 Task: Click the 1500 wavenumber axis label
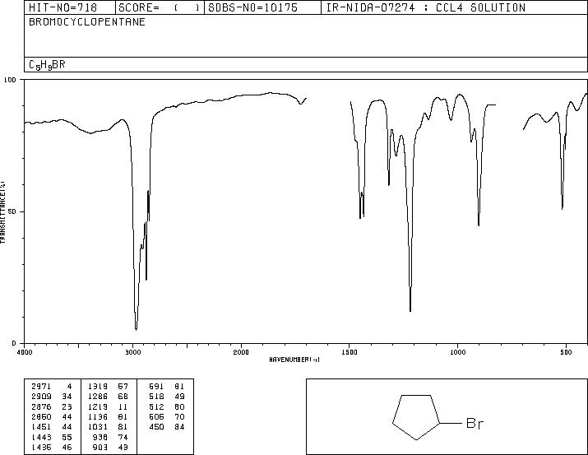tap(350, 352)
